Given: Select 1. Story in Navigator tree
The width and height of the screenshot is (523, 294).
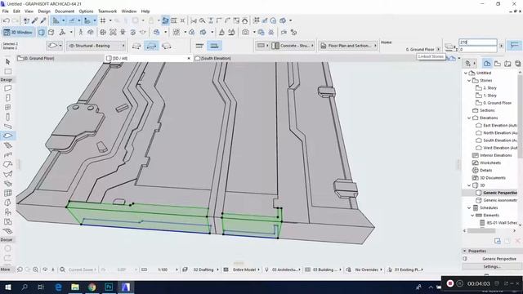Looking at the screenshot, I should pos(489,96).
